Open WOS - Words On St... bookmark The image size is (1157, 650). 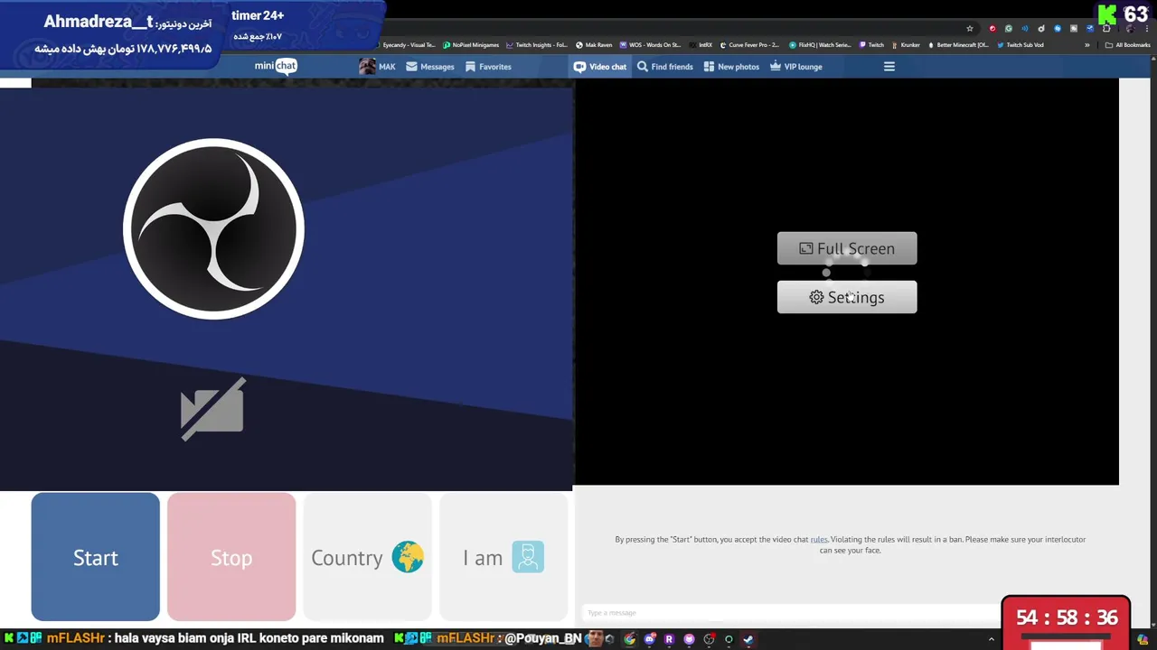click(650, 45)
